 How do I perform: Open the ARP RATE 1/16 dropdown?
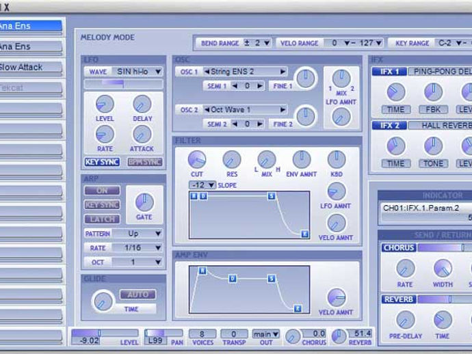(137, 247)
